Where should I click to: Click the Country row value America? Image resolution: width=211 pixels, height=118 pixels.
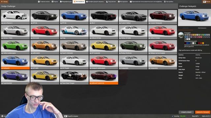[x=198, y=55]
